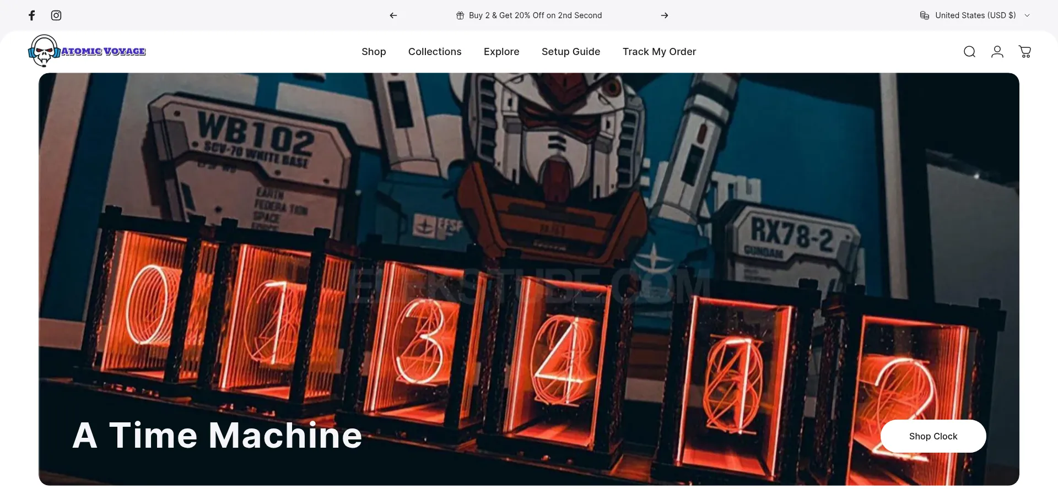
Task: Go to homepage via Atomic Voyage logo
Action: pos(87,51)
